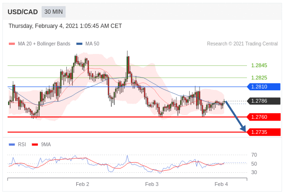Select the 1.2810 blue pivot price tag
283x194 pixels.
click(x=264, y=87)
